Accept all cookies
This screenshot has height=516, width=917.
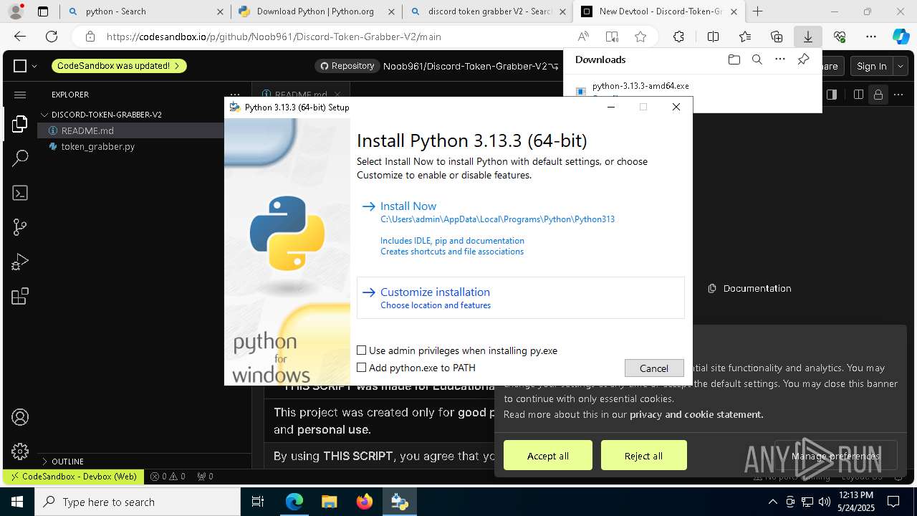[548, 456]
